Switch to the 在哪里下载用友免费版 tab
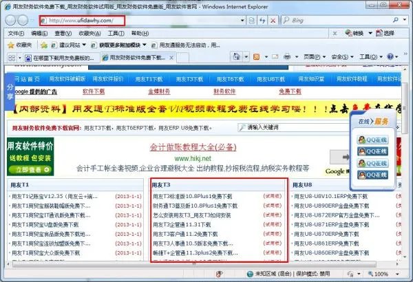The height and width of the screenshot is (282, 413). coord(61,58)
